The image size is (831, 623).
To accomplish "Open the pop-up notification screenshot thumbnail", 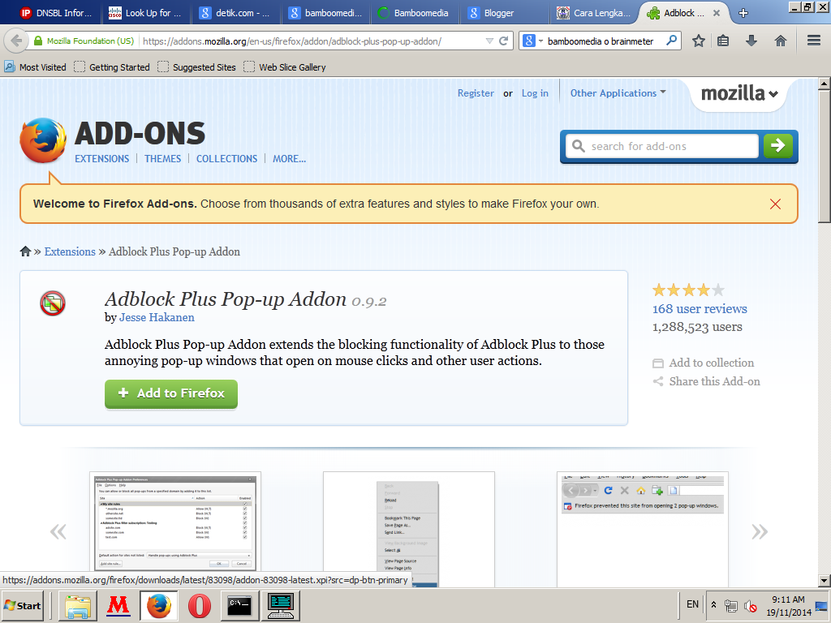I will (643, 529).
